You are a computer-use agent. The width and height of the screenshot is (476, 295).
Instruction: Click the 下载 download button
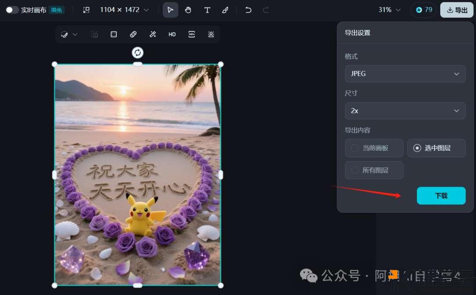[x=441, y=195]
